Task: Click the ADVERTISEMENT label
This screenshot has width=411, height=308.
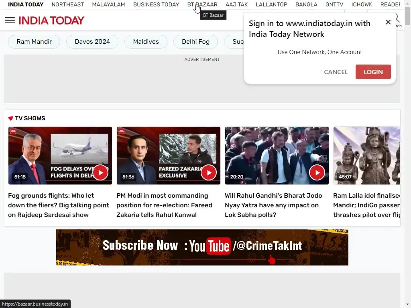Action: point(202,59)
